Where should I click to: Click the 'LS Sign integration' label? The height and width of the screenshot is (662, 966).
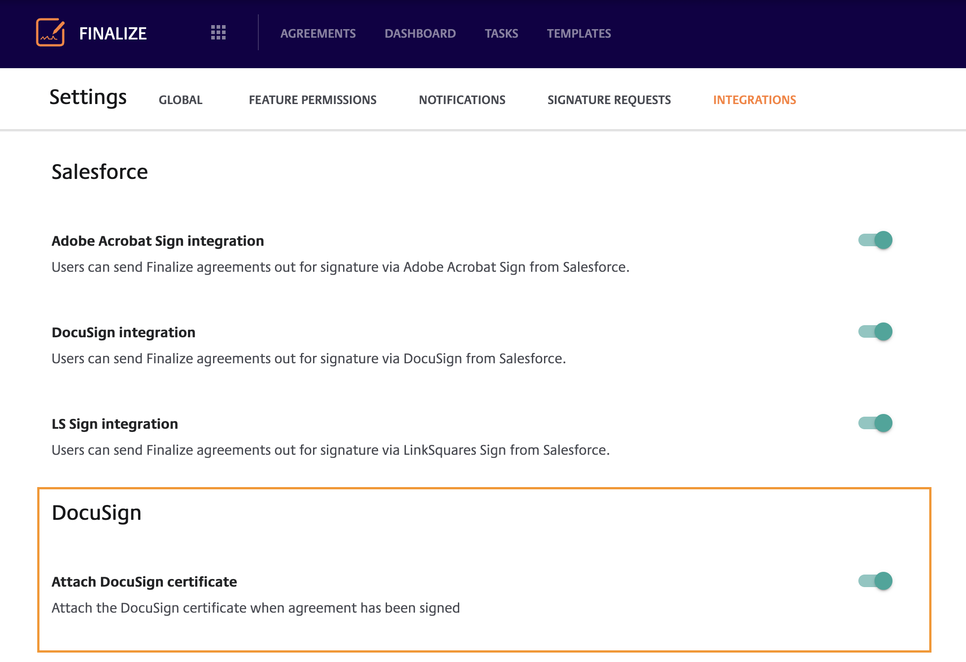115,424
